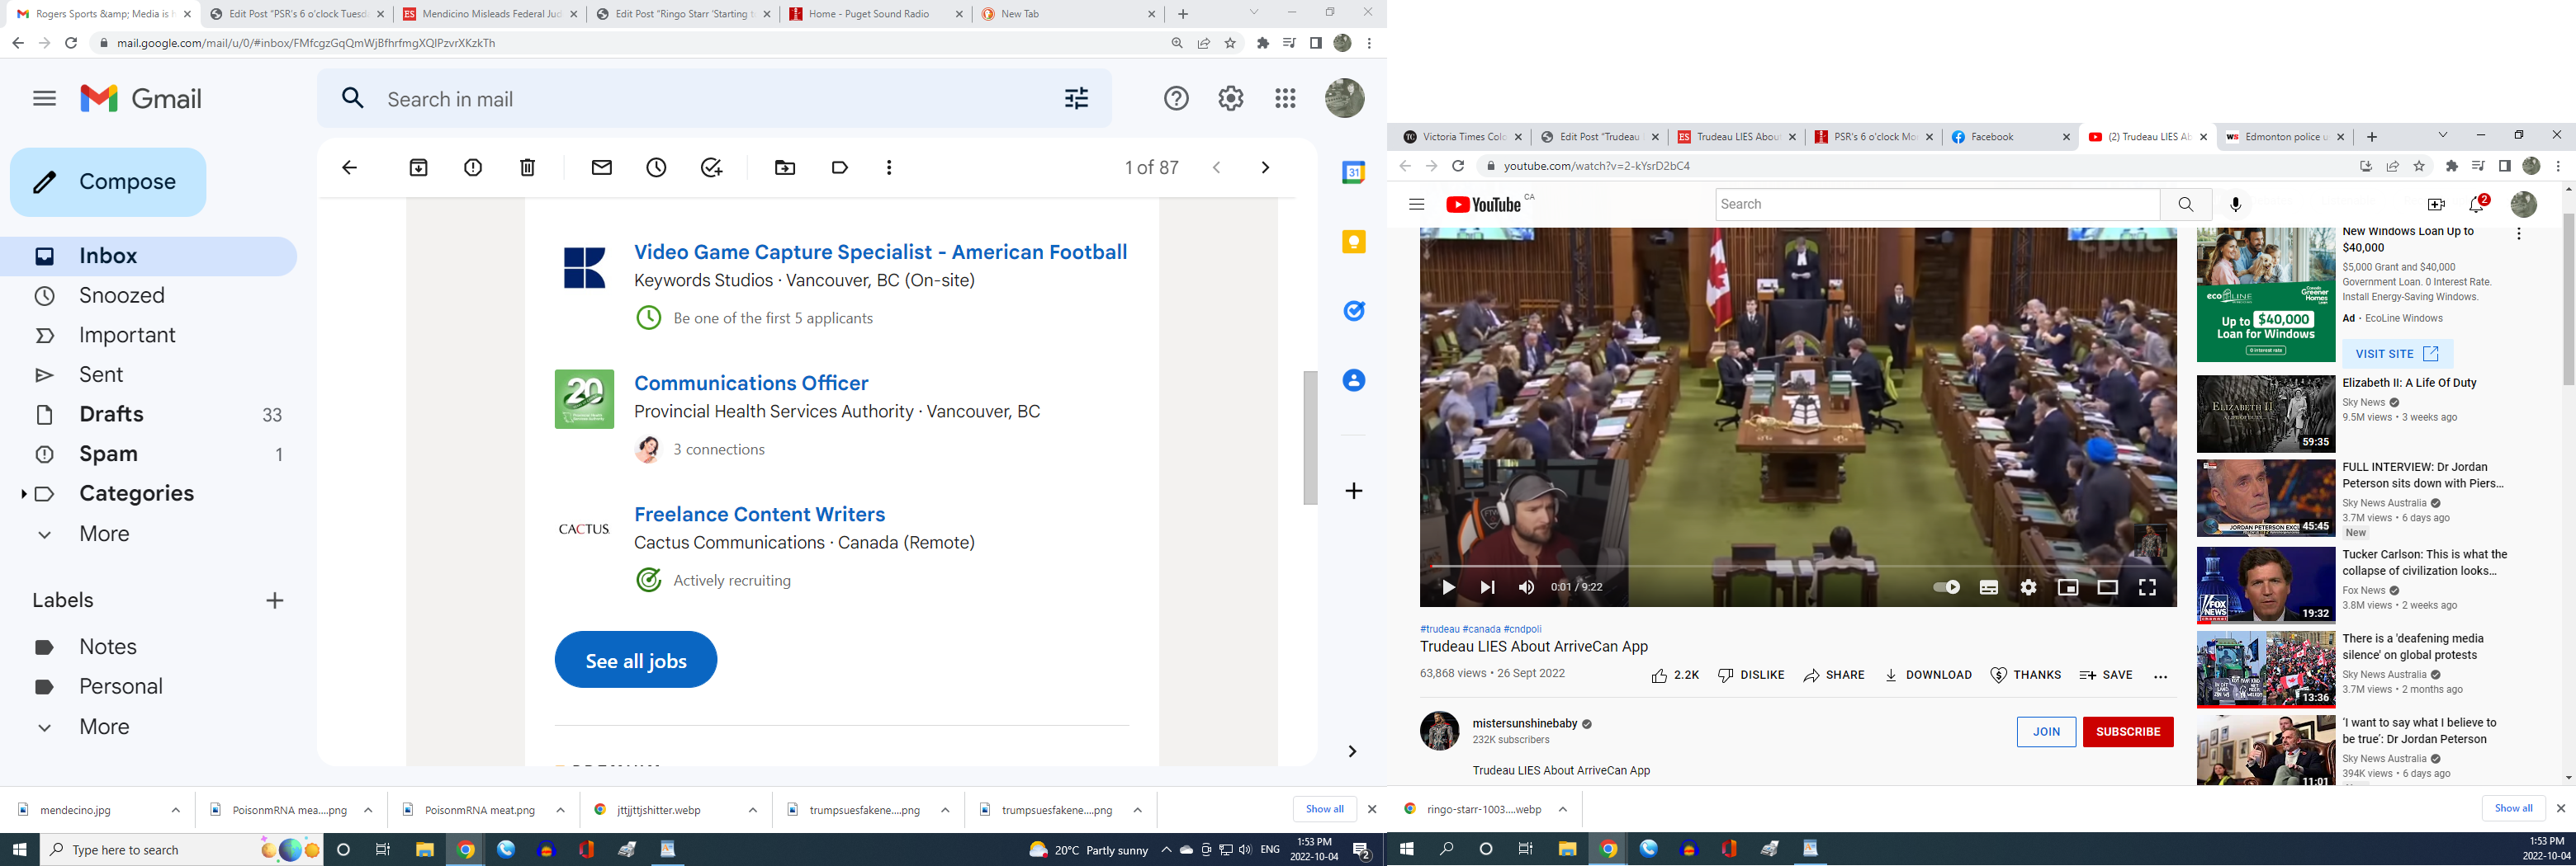Image resolution: width=2576 pixels, height=866 pixels.
Task: Click the See all jobs button
Action: pos(635,661)
